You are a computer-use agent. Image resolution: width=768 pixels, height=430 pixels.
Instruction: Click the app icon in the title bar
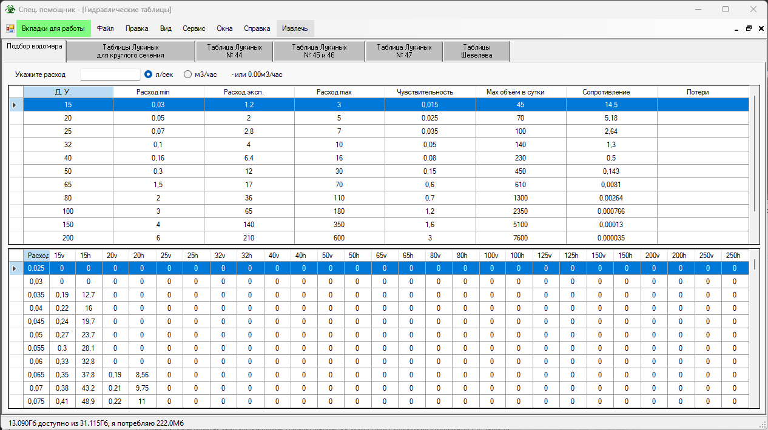pos(10,10)
